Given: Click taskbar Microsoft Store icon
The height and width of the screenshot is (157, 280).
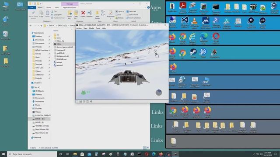Looking at the screenshot, I should coord(82,154).
